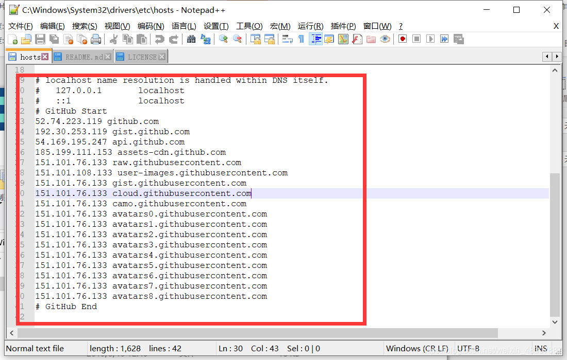Run macro multiple times icon

click(x=444, y=39)
